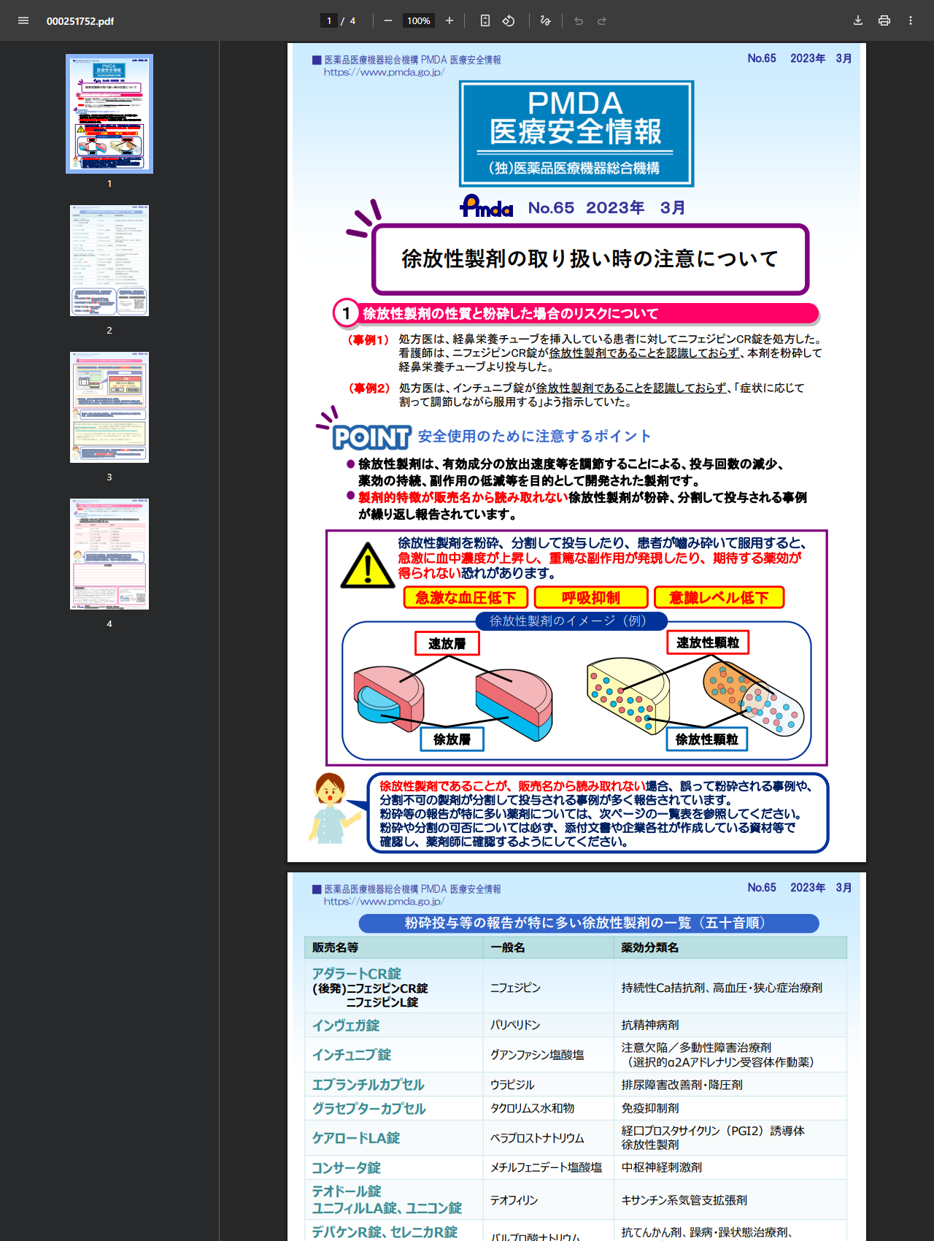Click the コンサータ錠 table entry
The image size is (934, 1241).
tap(347, 1168)
